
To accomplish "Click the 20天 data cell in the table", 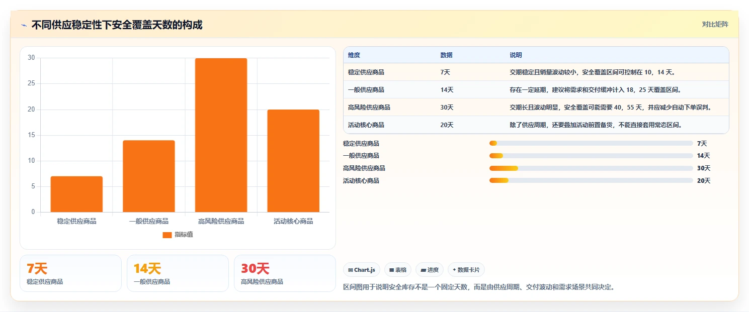I will tap(447, 125).
